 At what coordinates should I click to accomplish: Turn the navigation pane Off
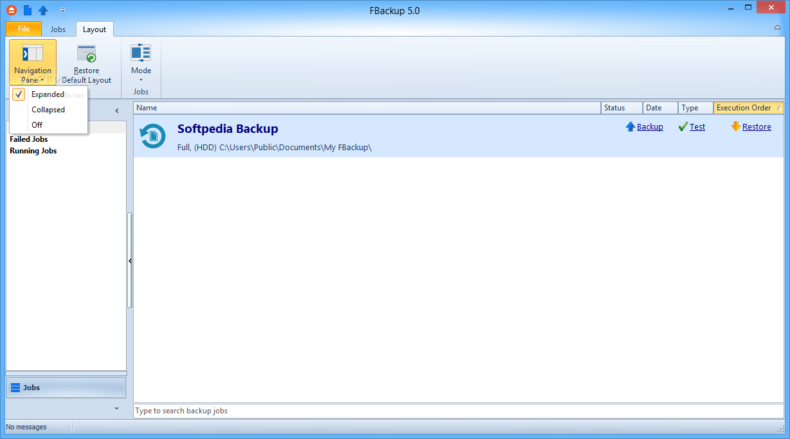[x=37, y=125]
